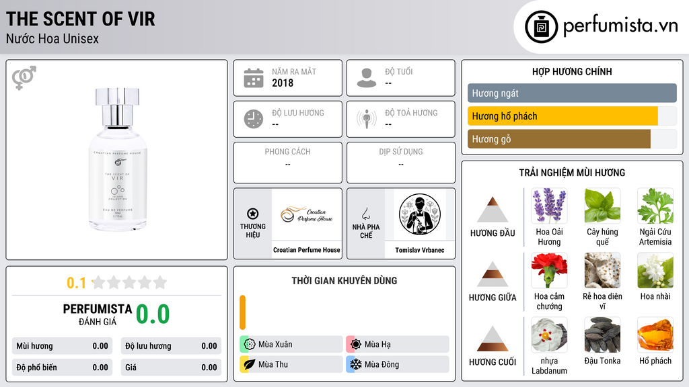Click the Hoa nhài jasmine image

tap(655, 270)
